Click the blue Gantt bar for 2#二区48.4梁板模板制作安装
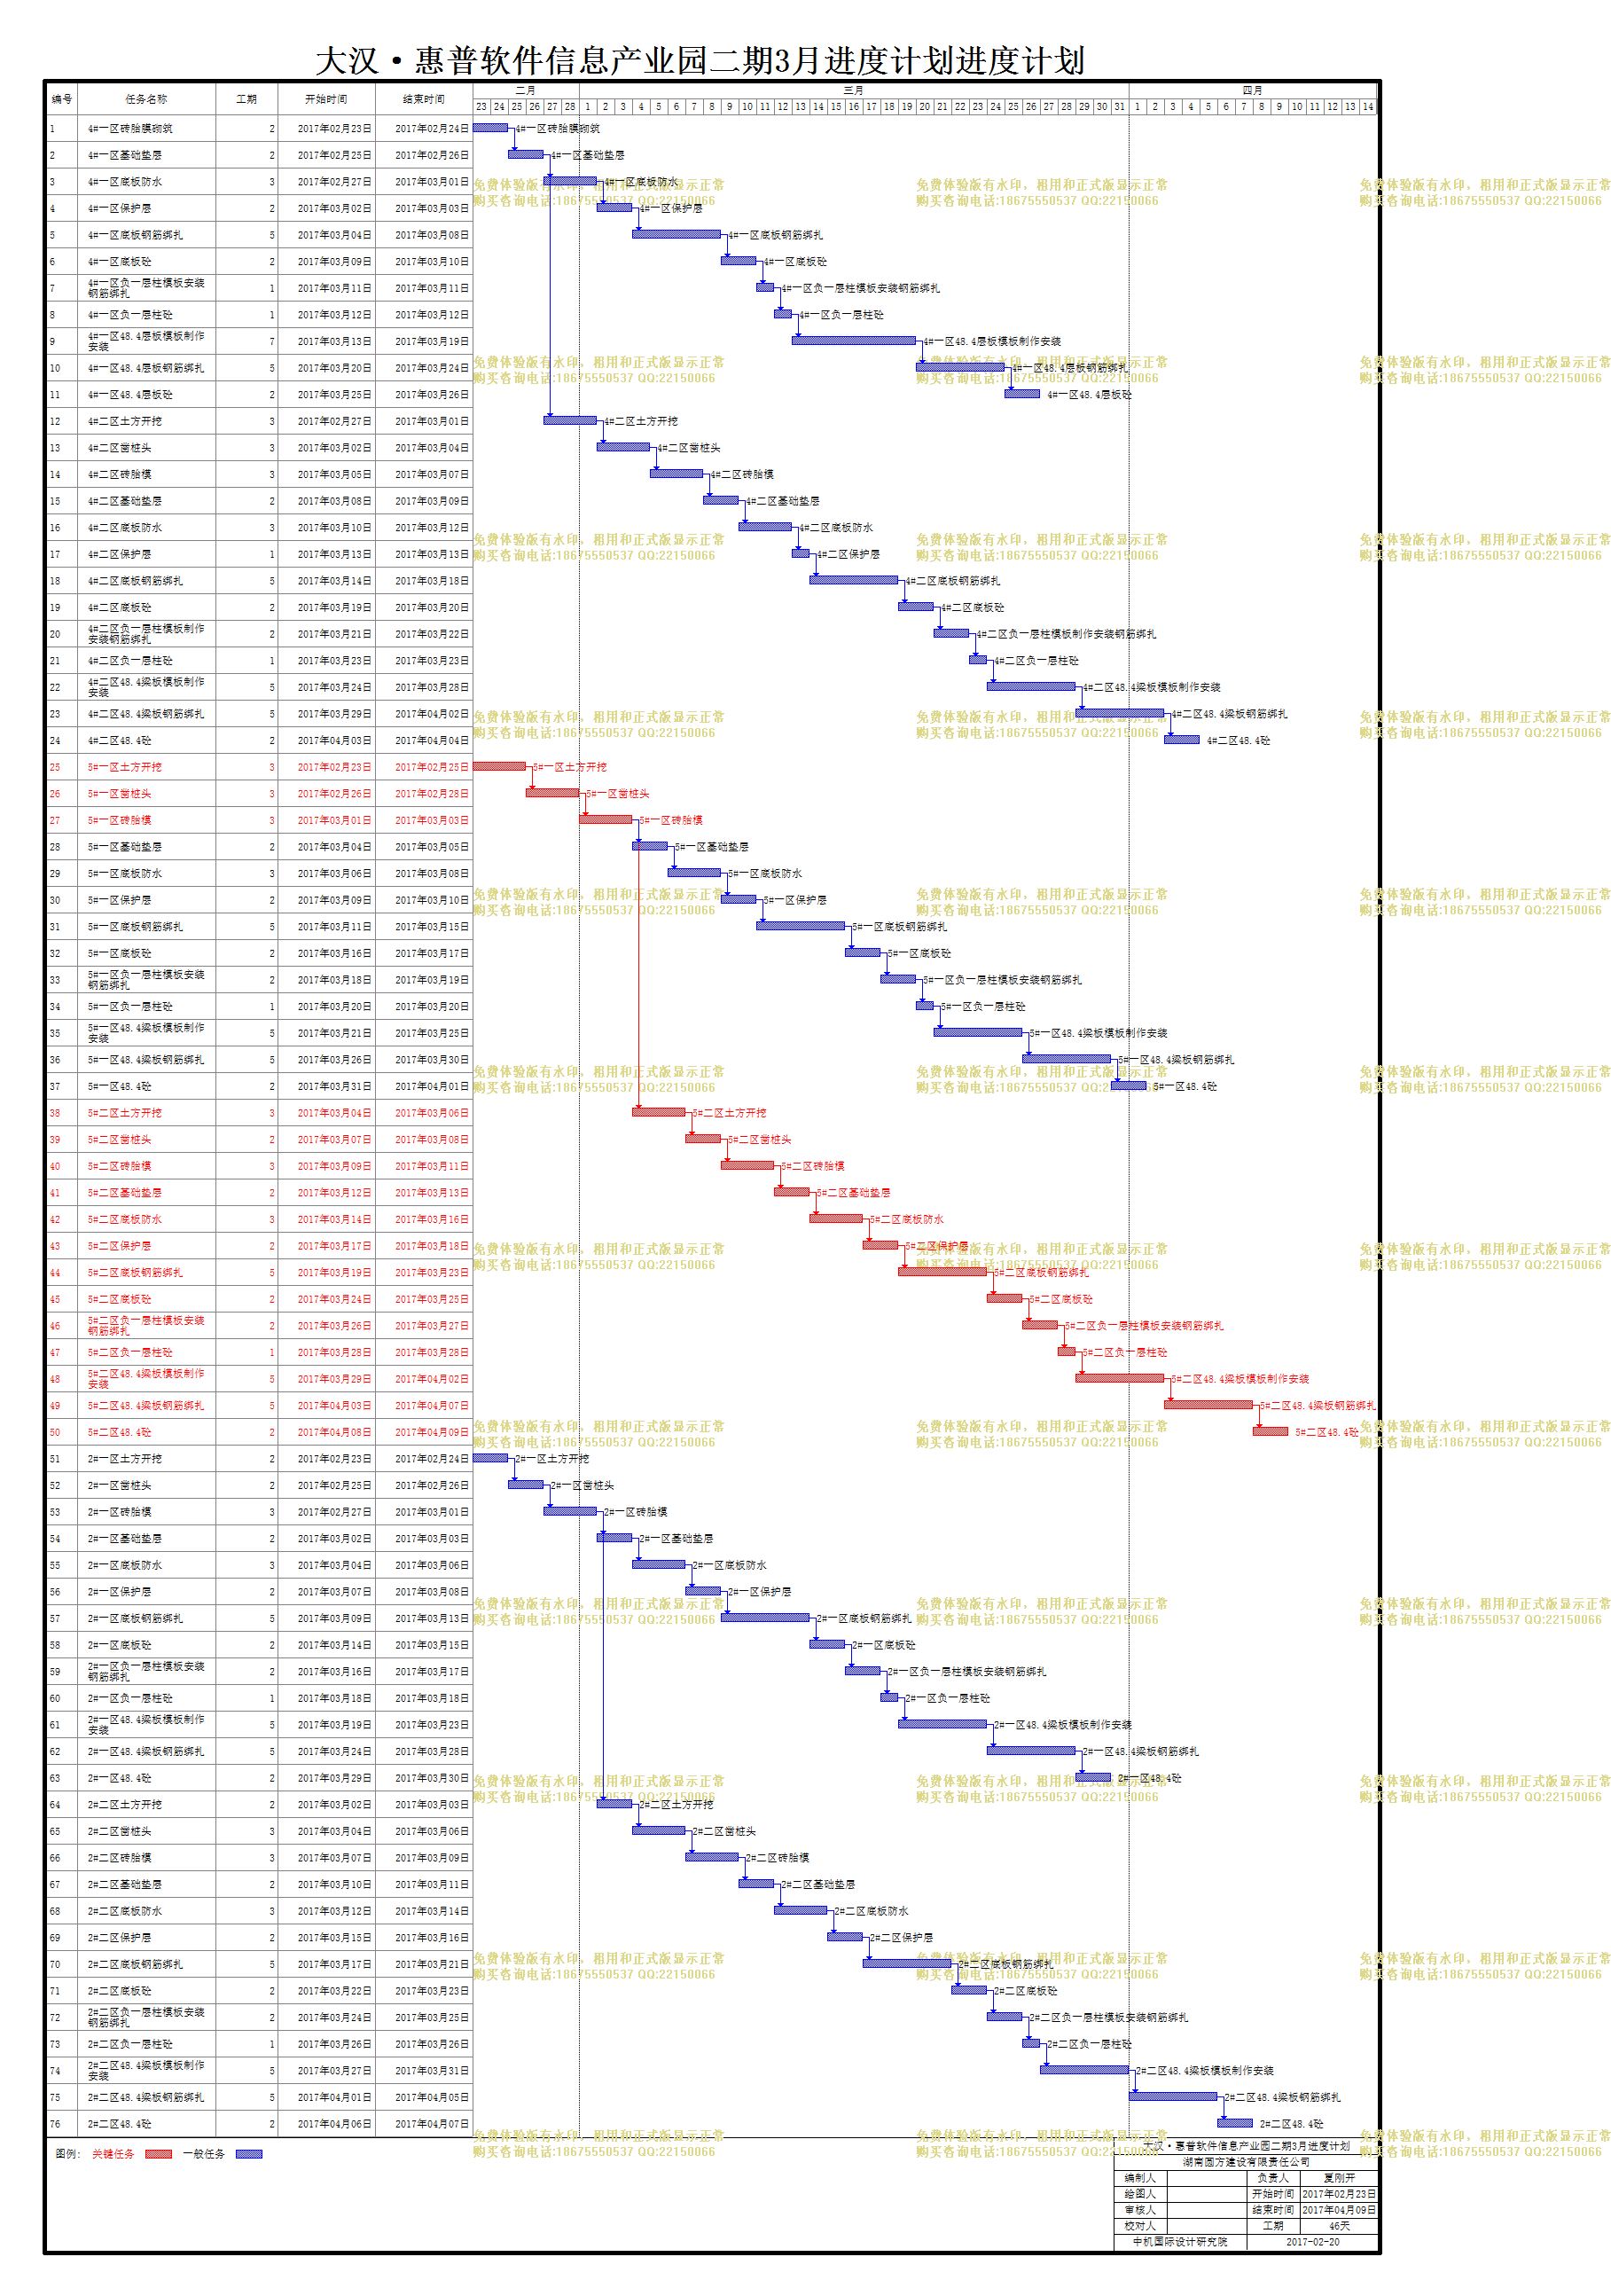This screenshot has height=2296, width=1611. point(1084,2069)
